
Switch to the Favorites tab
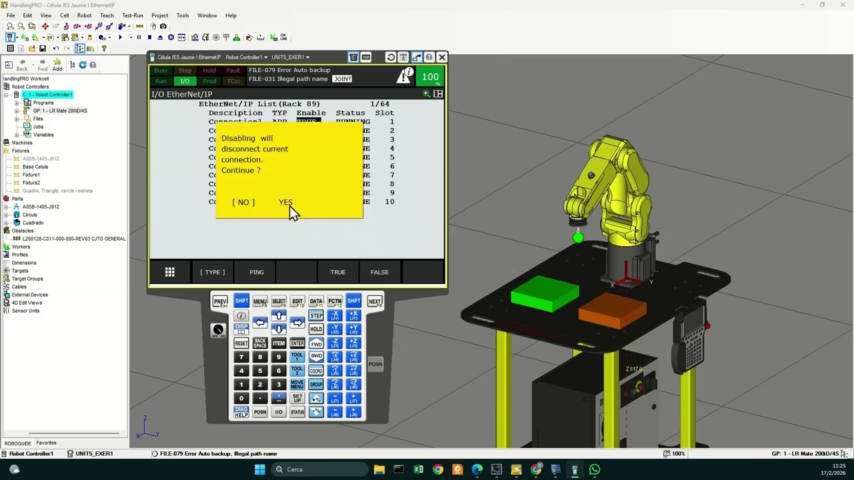46,443
